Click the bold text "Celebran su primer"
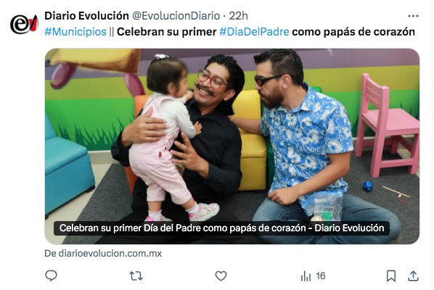The width and height of the screenshot is (434, 290). pyautogui.click(x=167, y=32)
